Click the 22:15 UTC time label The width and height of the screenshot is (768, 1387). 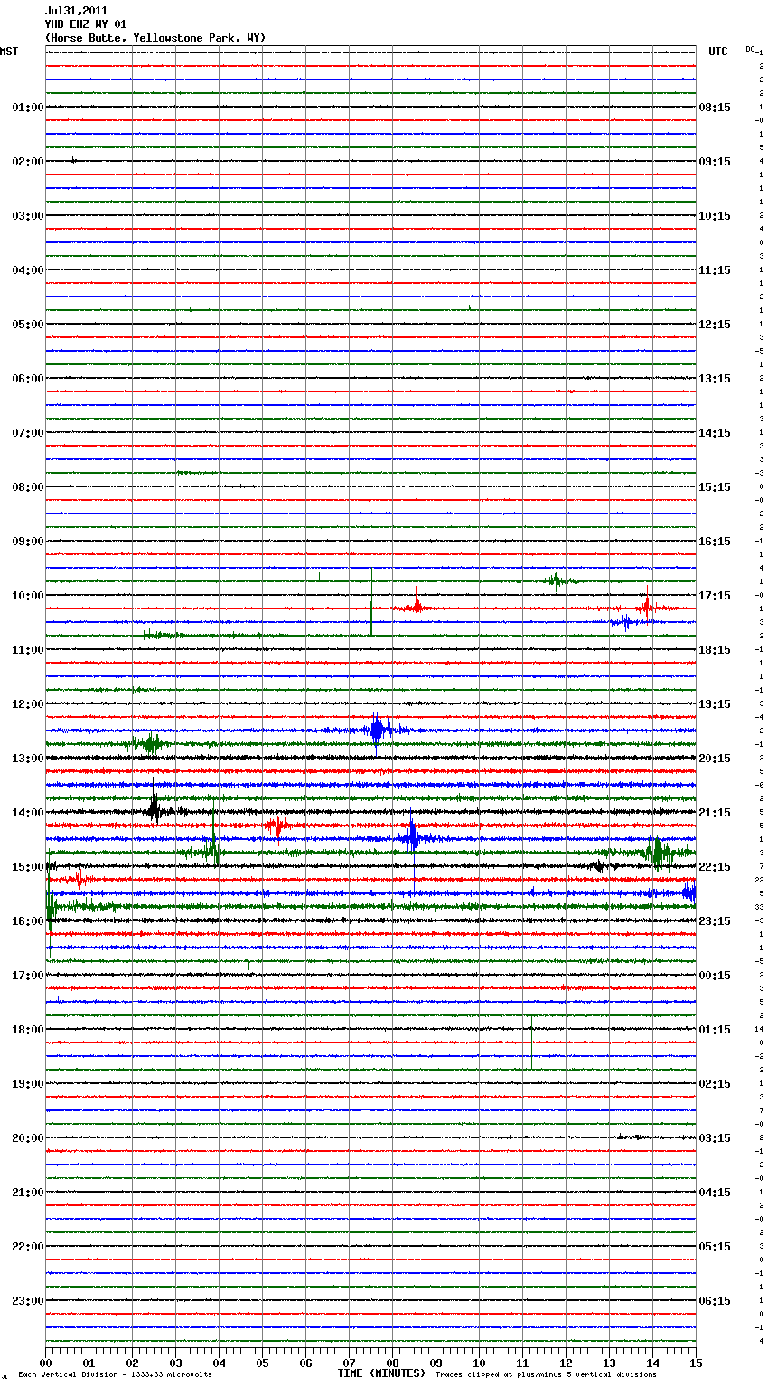click(715, 867)
